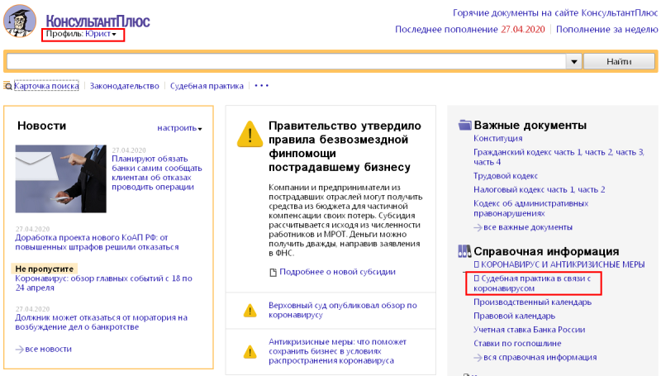Click the arrow icon beside все важные документы
Screen dimensions: 661x376
tap(478, 227)
